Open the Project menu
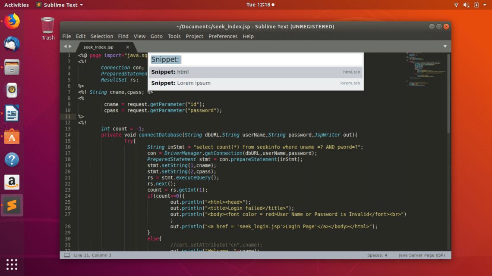 [x=194, y=36]
